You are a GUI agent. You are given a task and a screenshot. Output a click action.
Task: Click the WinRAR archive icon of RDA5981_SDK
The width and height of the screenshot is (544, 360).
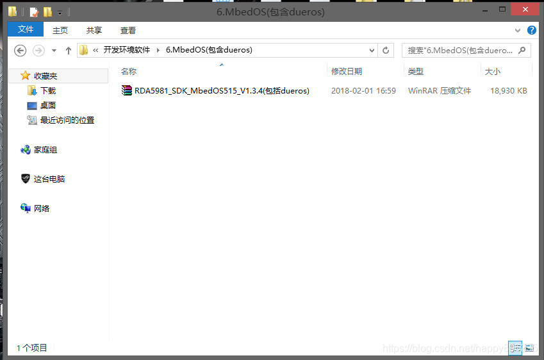pyautogui.click(x=127, y=90)
